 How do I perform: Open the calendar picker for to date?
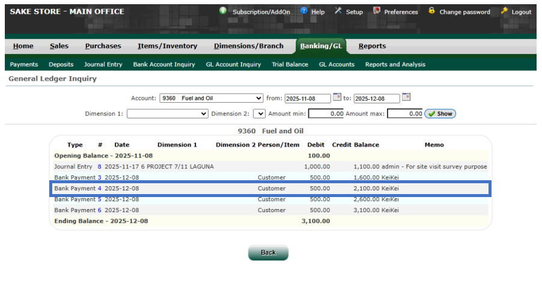[406, 97]
